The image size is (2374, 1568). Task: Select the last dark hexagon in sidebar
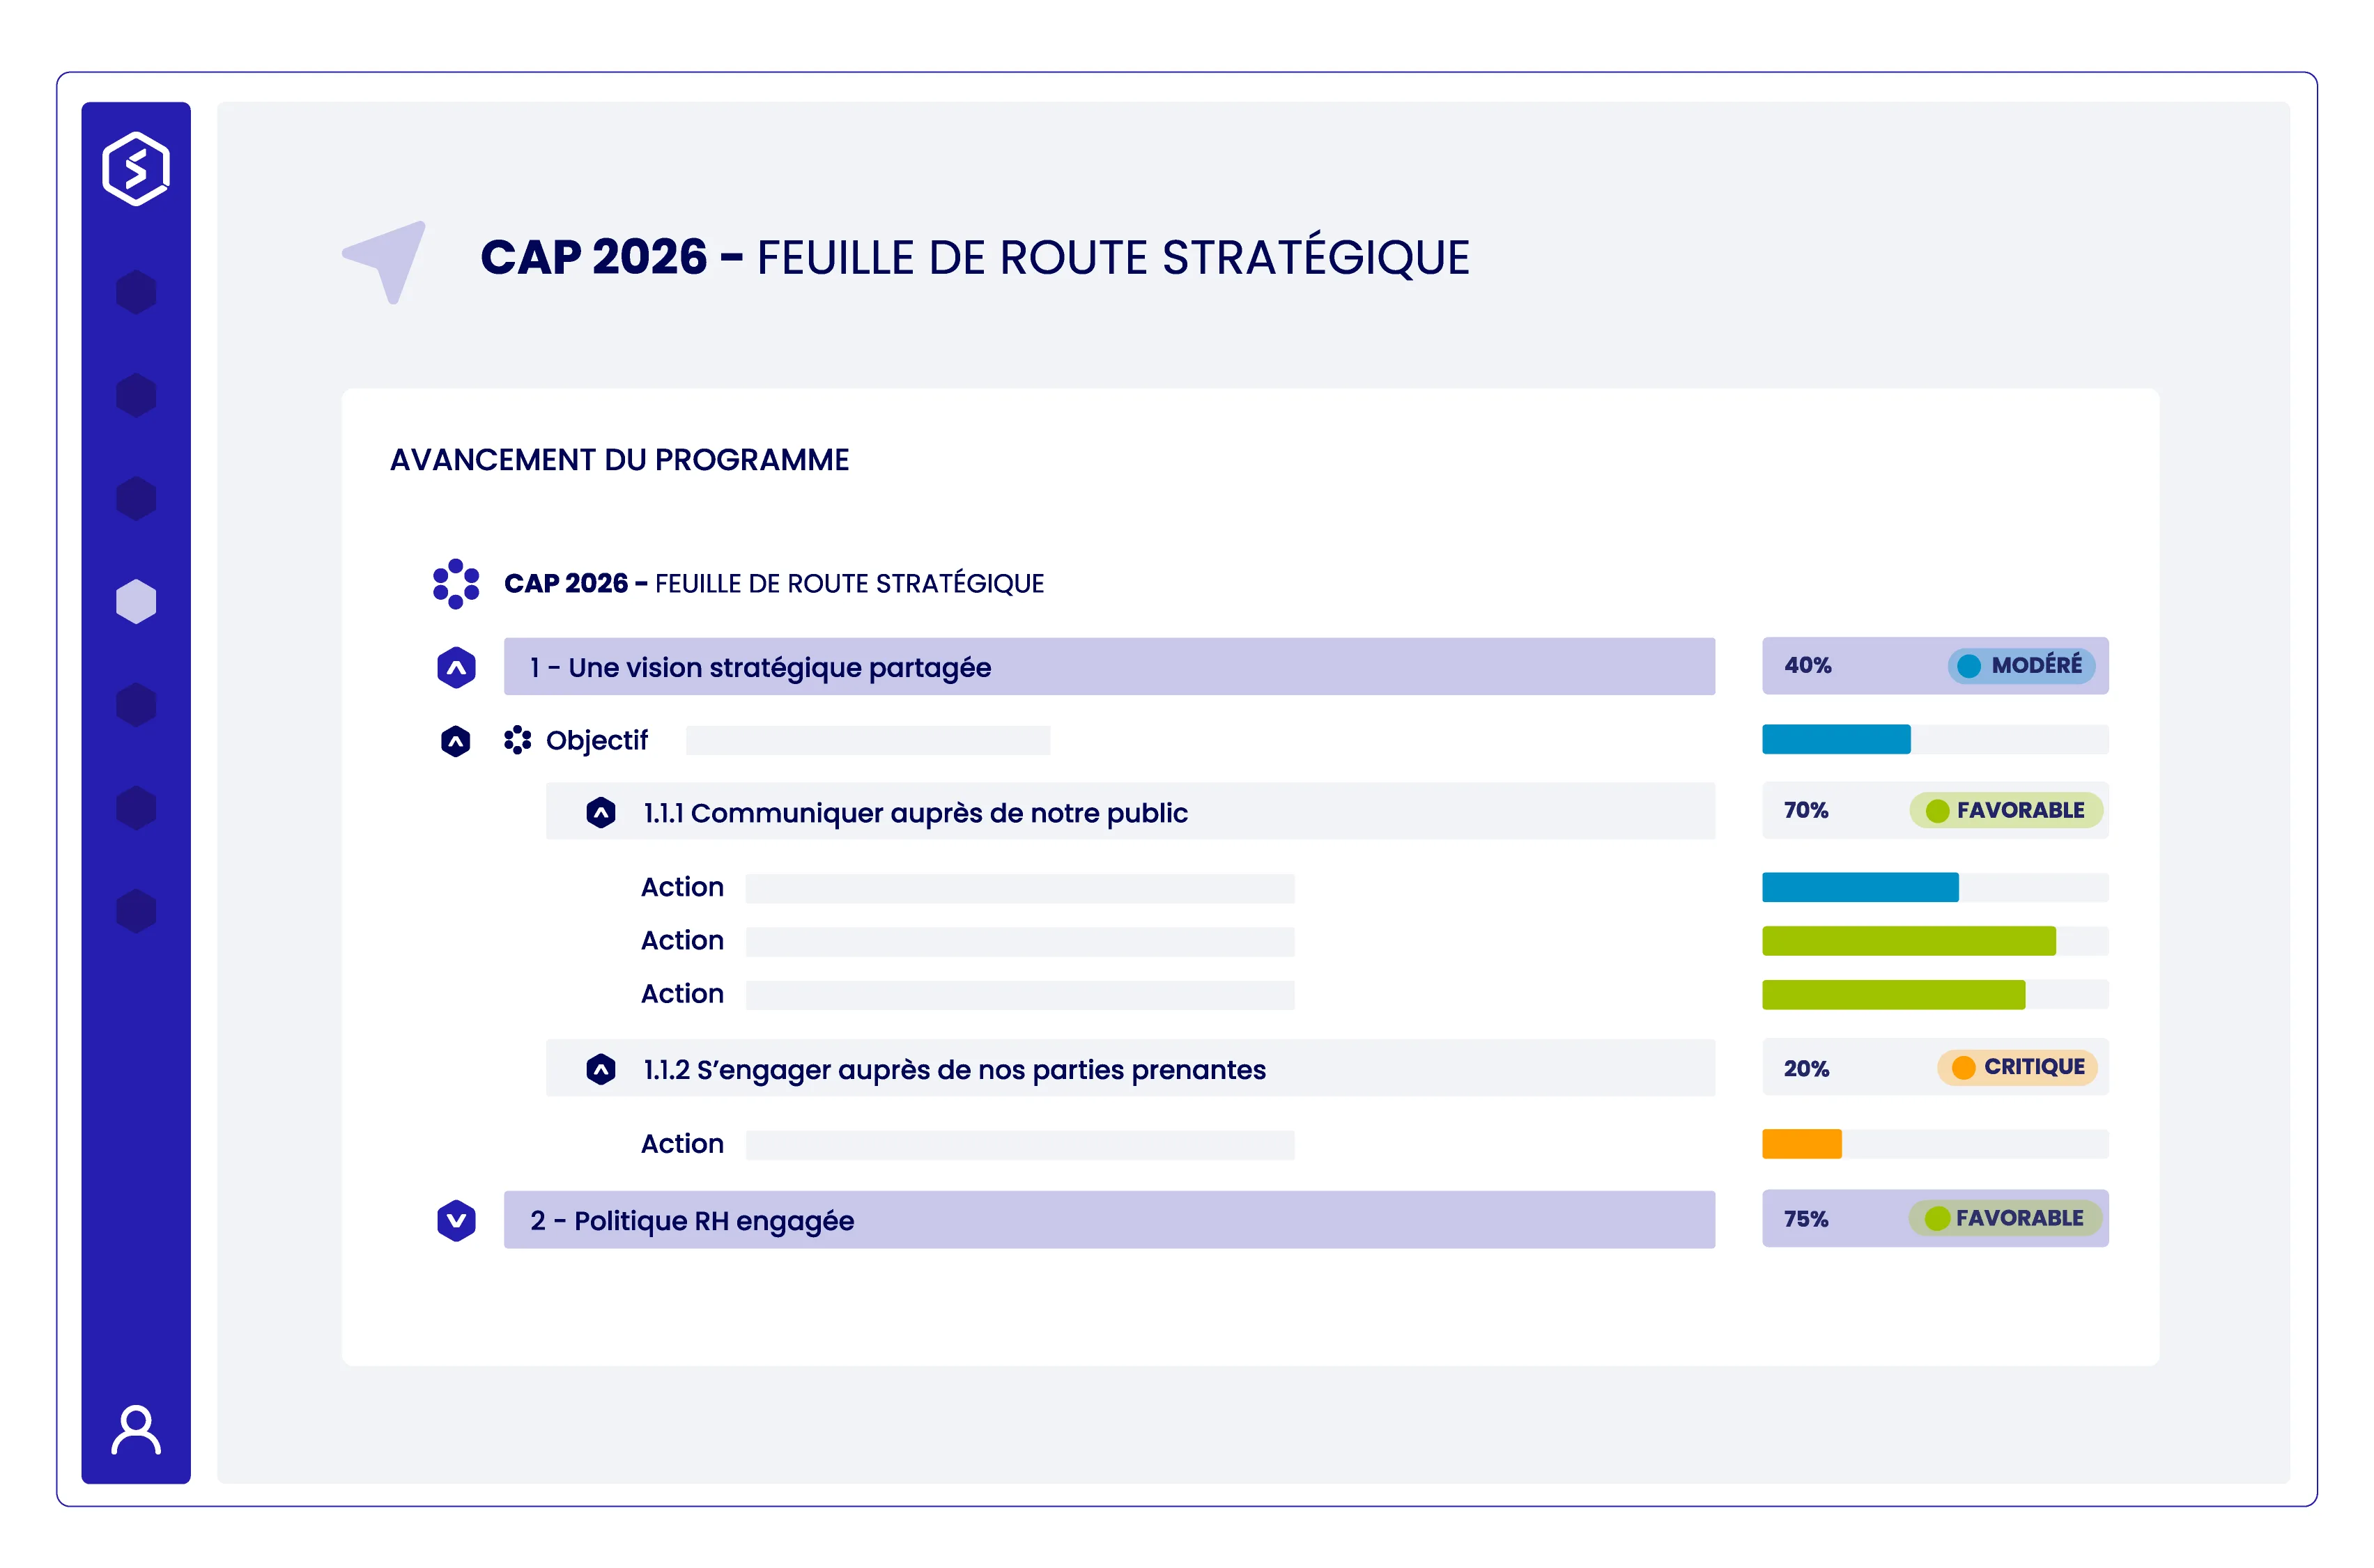(x=136, y=911)
